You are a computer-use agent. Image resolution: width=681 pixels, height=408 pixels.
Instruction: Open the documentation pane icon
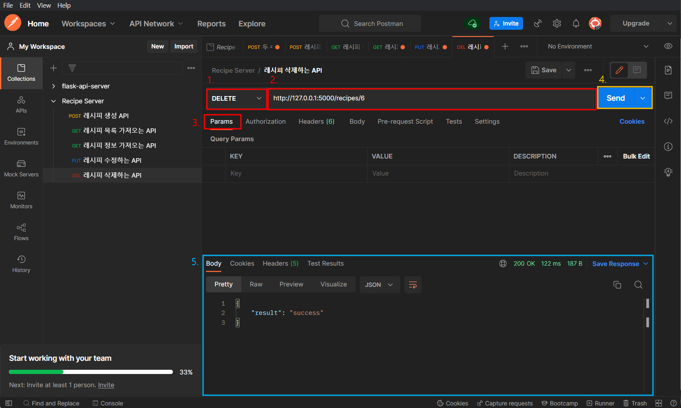pos(668,70)
